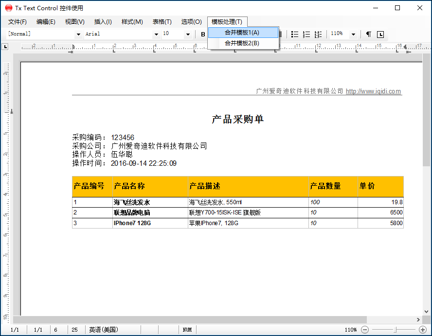Zoom out with the minus button
Viewport: 432px width, 336px height.
pyautogui.click(x=365, y=329)
